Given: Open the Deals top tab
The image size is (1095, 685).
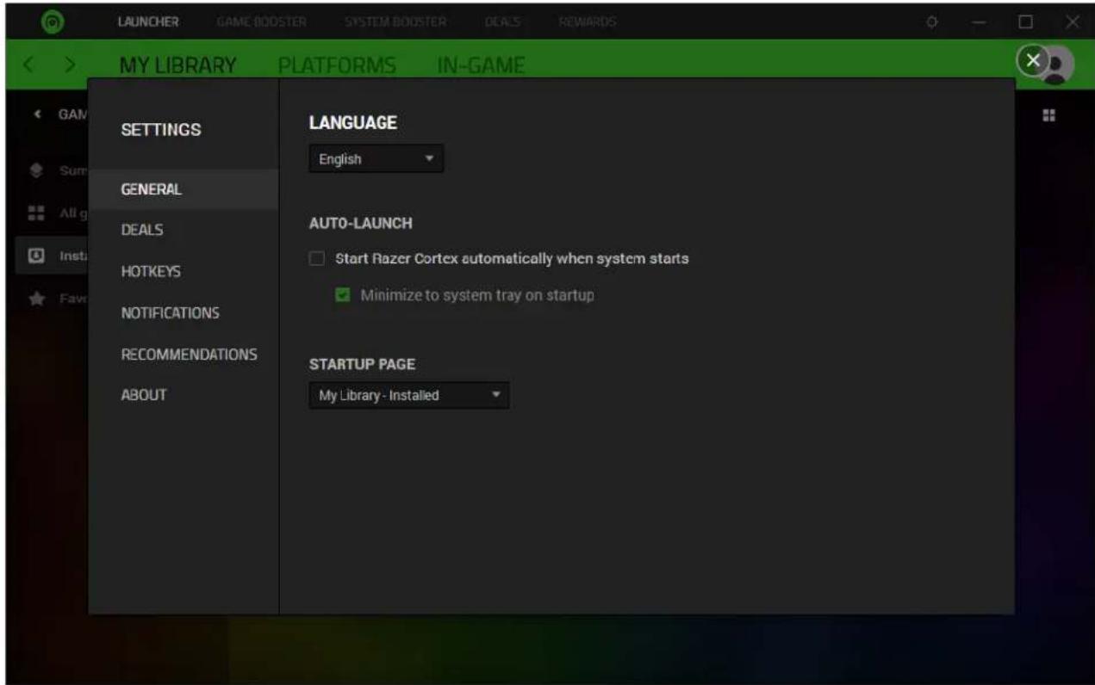Looking at the screenshot, I should coord(501,21).
